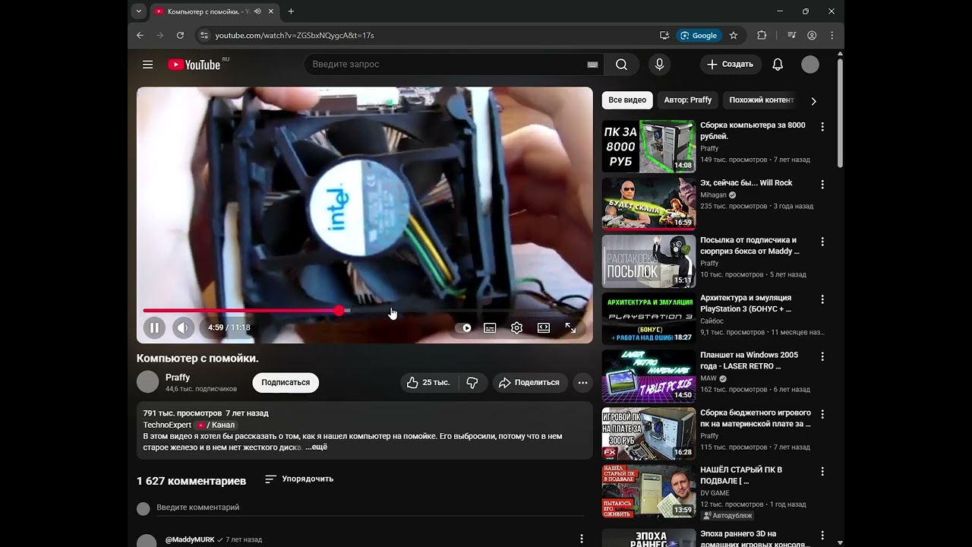
Task: Pause the video
Action: pos(154,327)
